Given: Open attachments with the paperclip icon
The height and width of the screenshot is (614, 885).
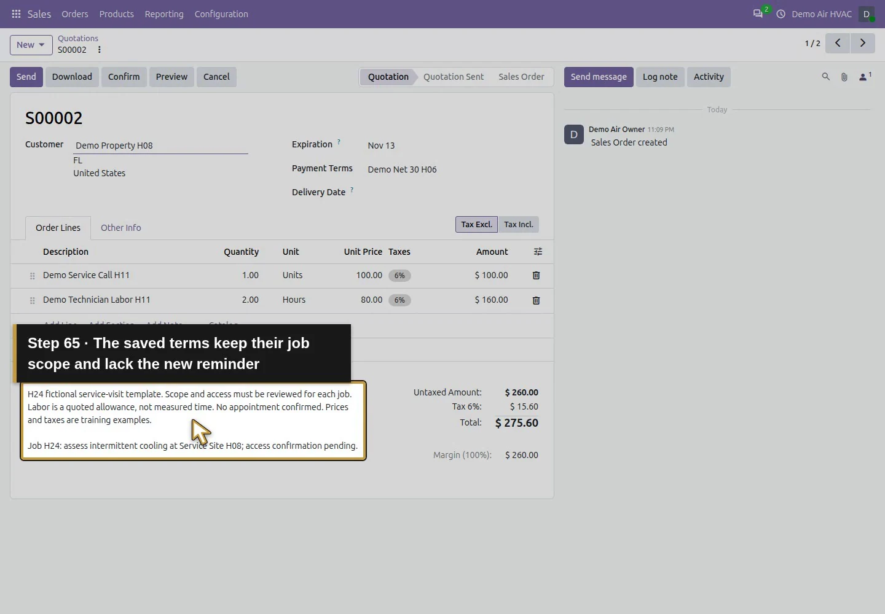Looking at the screenshot, I should (x=844, y=77).
